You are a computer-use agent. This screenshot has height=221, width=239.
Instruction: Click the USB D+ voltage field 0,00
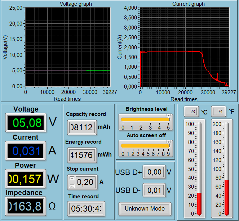point(154,172)
